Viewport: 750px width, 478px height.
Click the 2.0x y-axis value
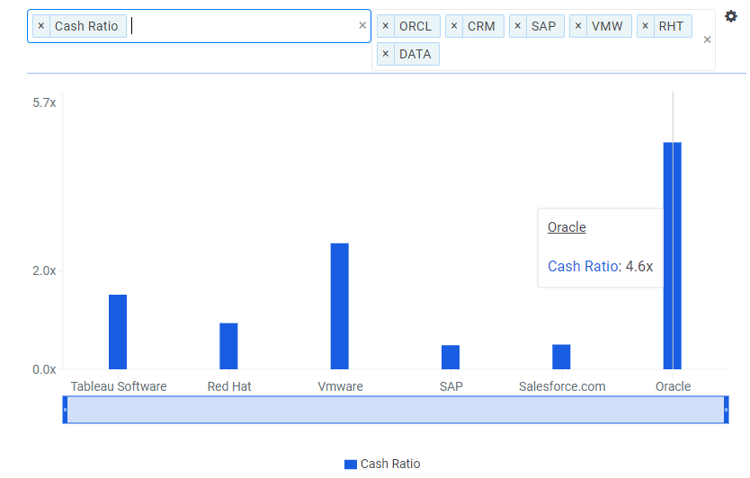[x=44, y=270]
